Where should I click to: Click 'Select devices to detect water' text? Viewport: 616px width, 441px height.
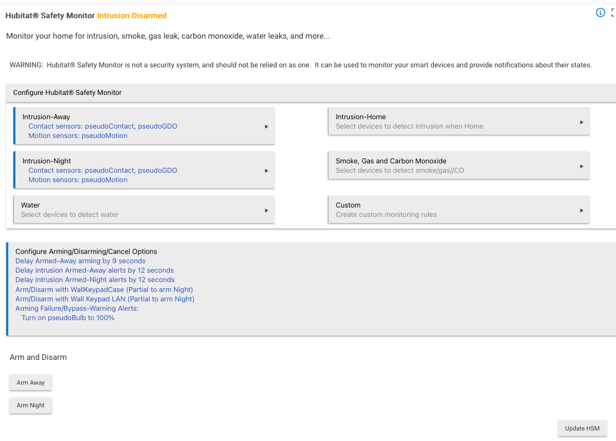pos(70,214)
